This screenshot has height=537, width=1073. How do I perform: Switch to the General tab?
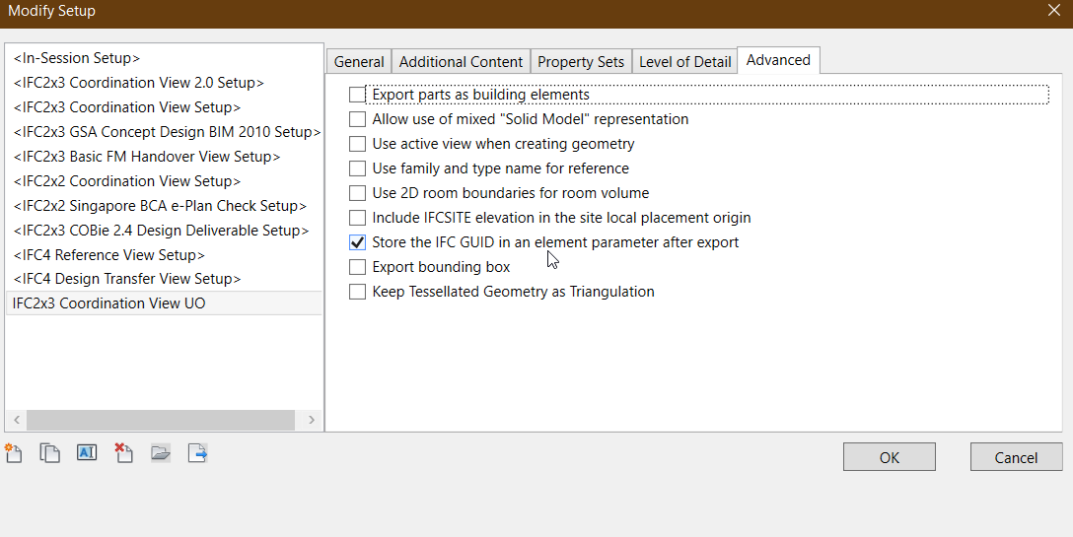tap(359, 61)
